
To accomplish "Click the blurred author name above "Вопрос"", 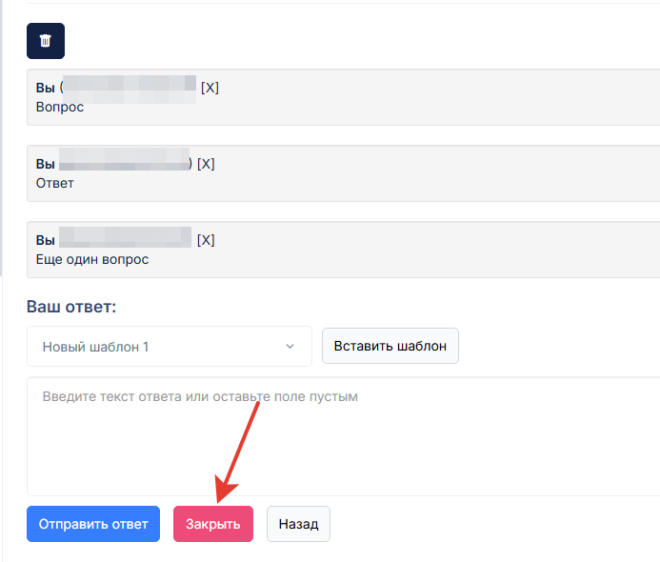I will point(130,88).
